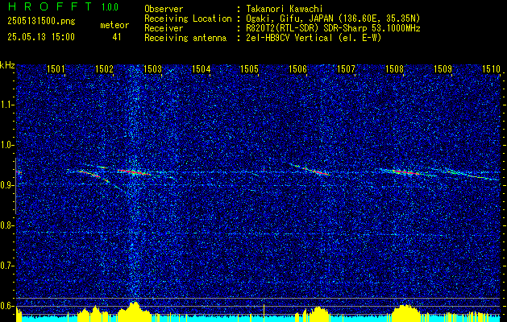Click the Receiving Location label
This screenshot has width=507, height=322.
point(188,19)
